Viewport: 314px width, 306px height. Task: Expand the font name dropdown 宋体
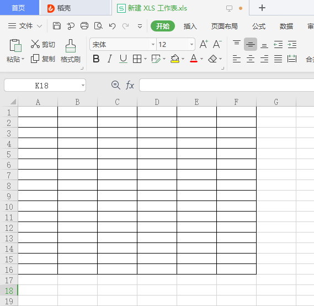(153, 44)
